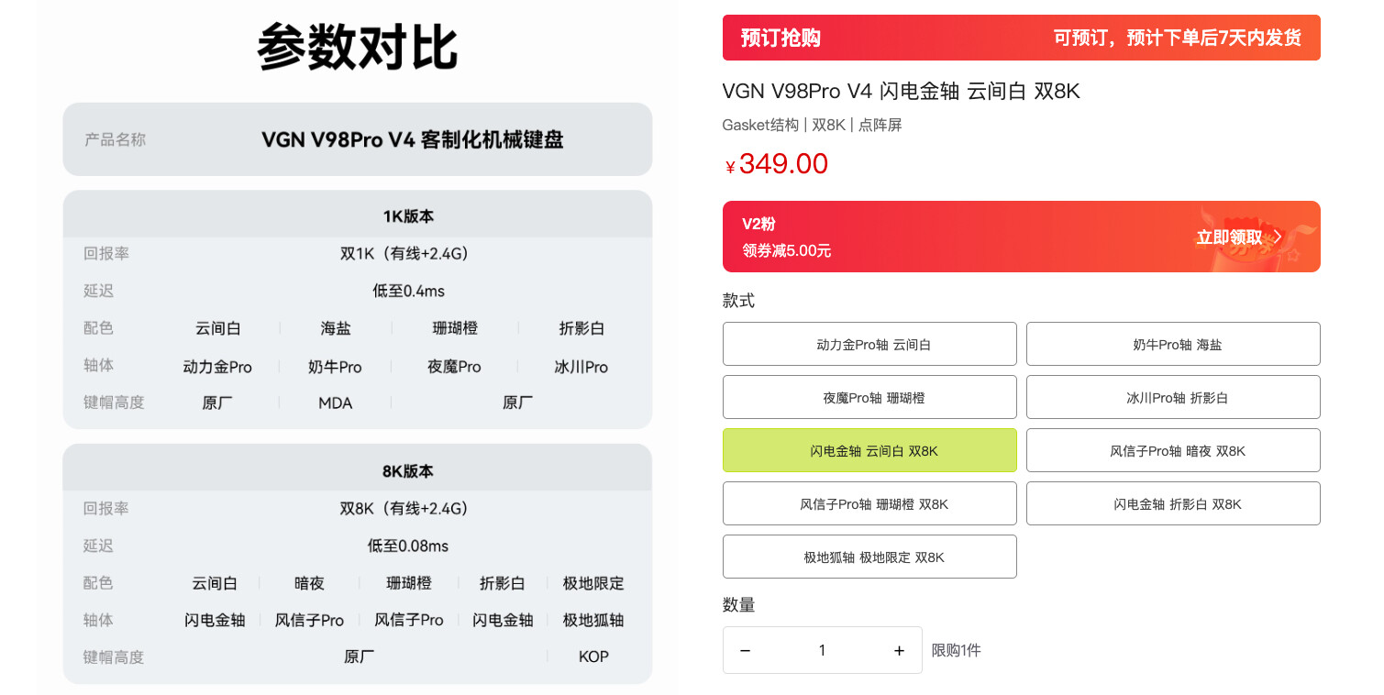Viewport: 1384px width, 695px height.
Task: Click the minus icon to decrease quantity
Action: pos(746,650)
